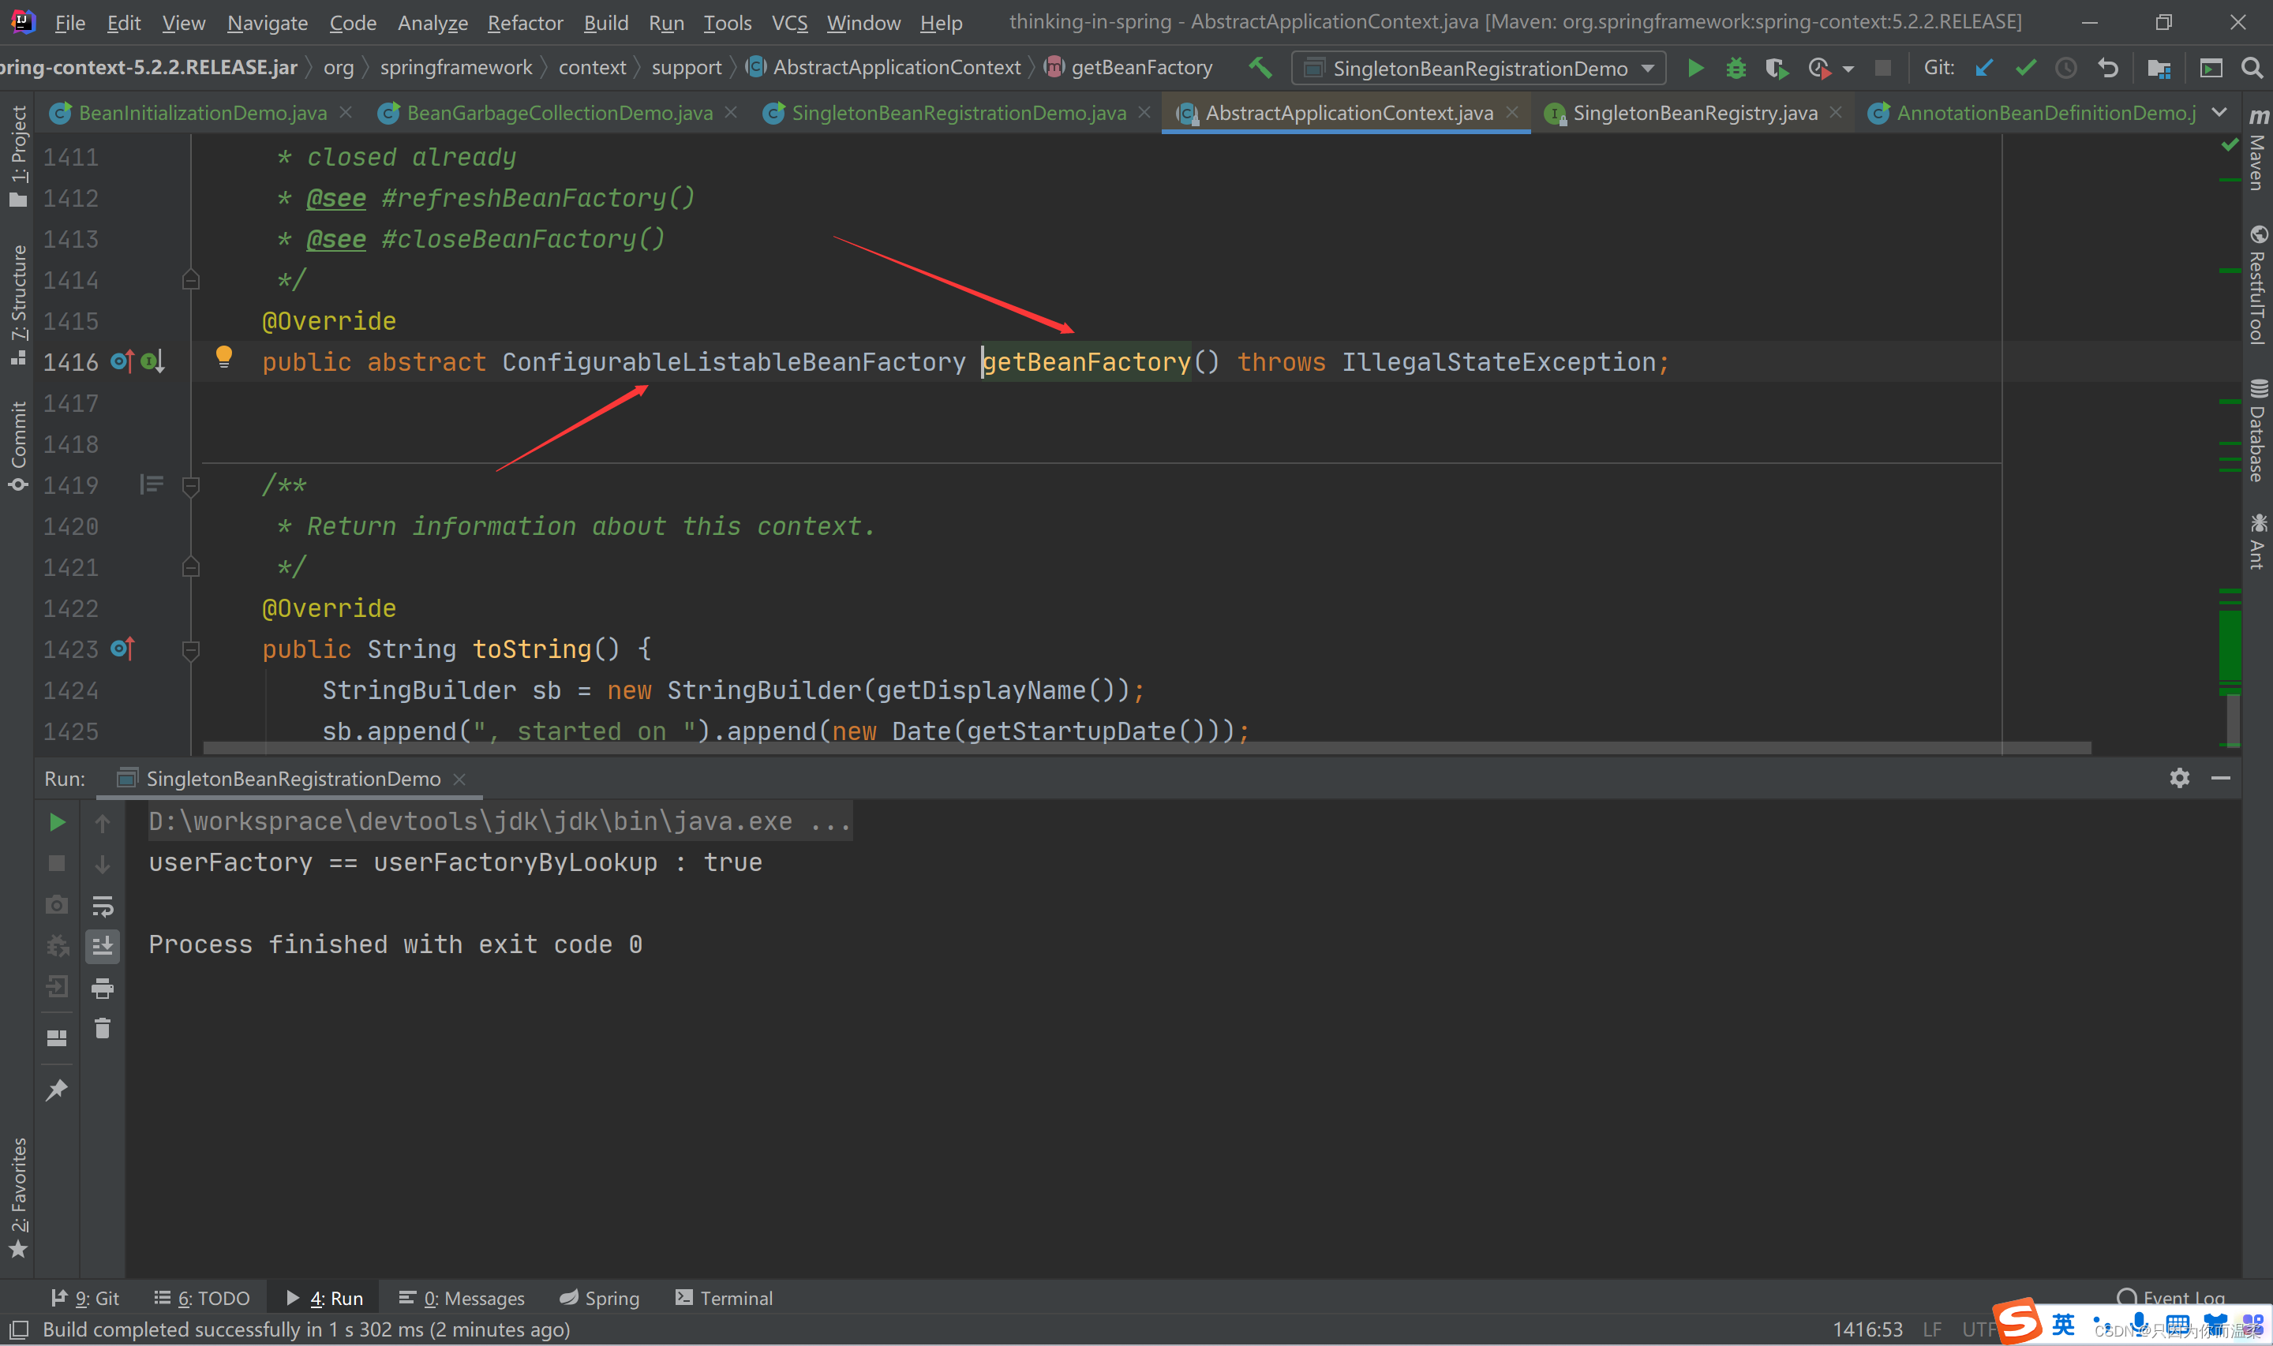2273x1346 pixels.
Task: Click the line and column indicator 1416:53
Action: click(x=1867, y=1329)
